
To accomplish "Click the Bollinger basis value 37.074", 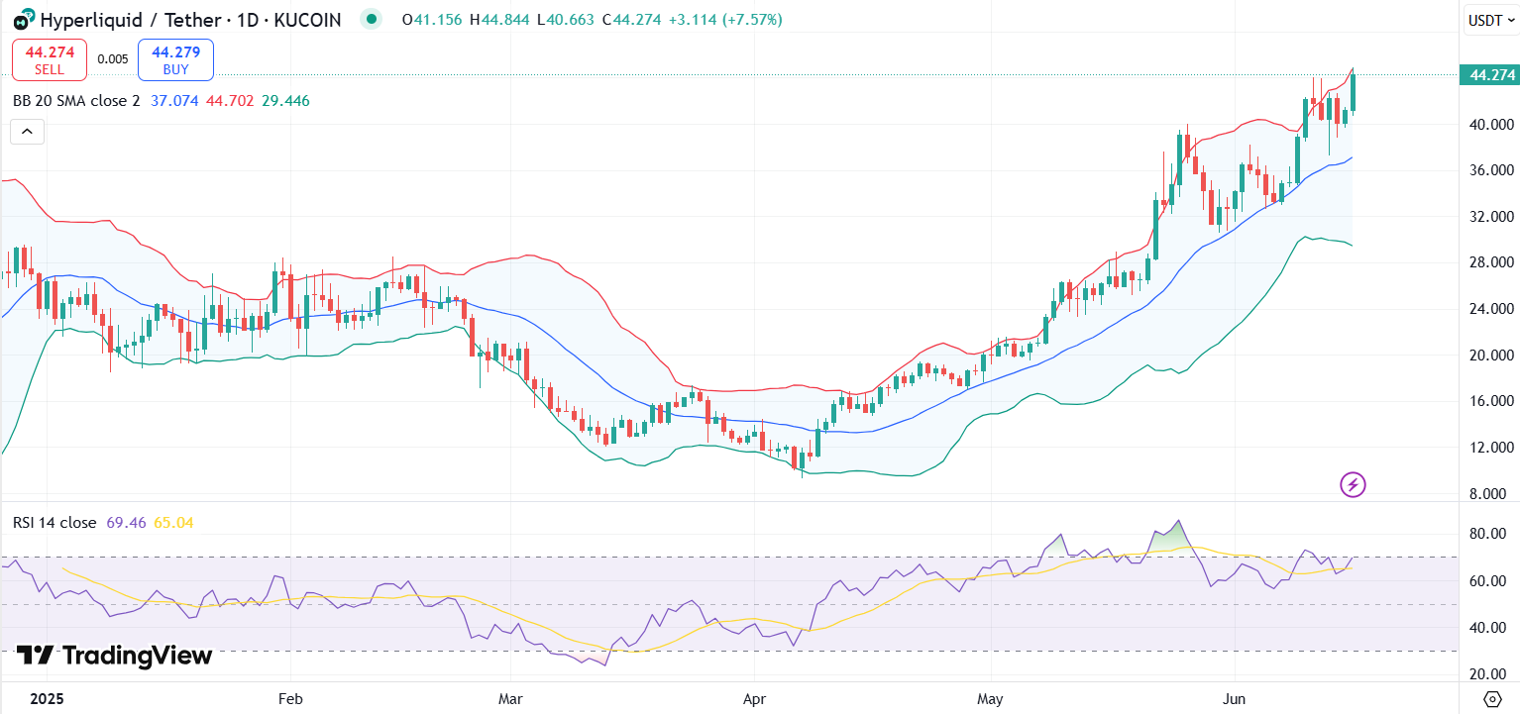I will click(x=175, y=101).
